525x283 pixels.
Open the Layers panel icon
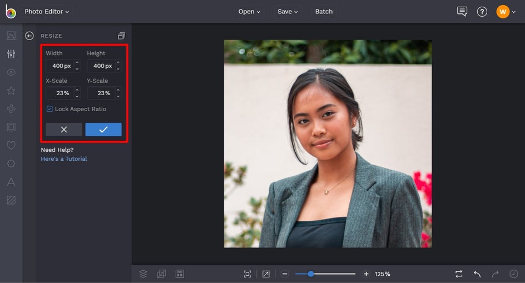tap(143, 274)
